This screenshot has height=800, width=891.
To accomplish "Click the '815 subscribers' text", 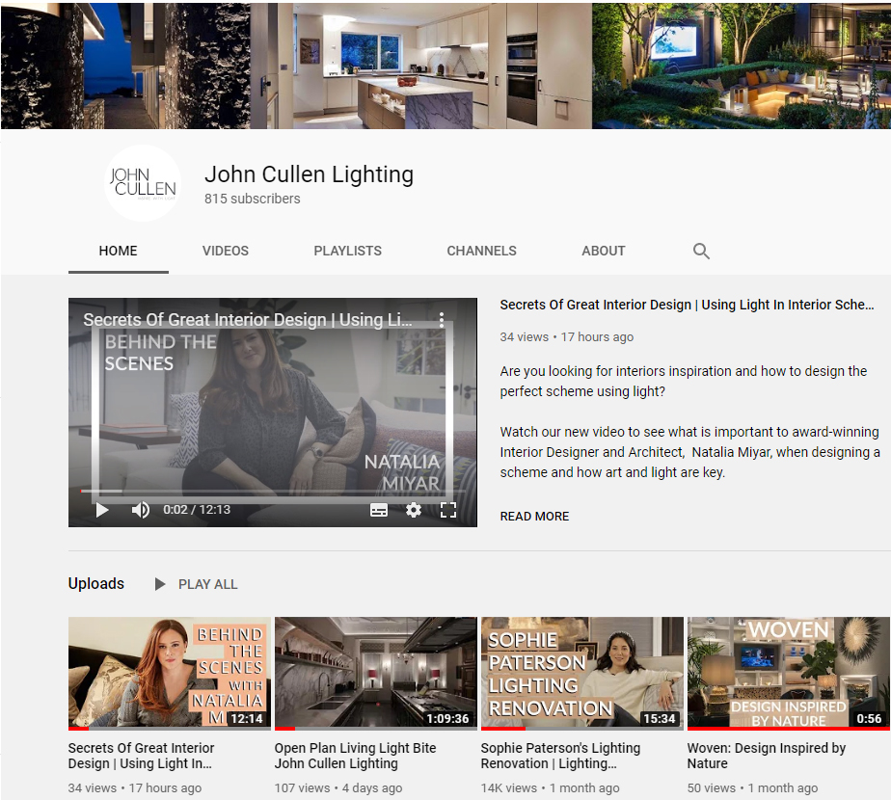I will (x=253, y=199).
